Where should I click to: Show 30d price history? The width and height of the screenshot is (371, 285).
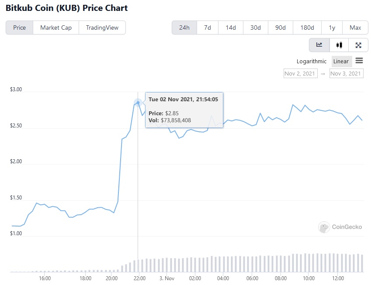click(256, 27)
